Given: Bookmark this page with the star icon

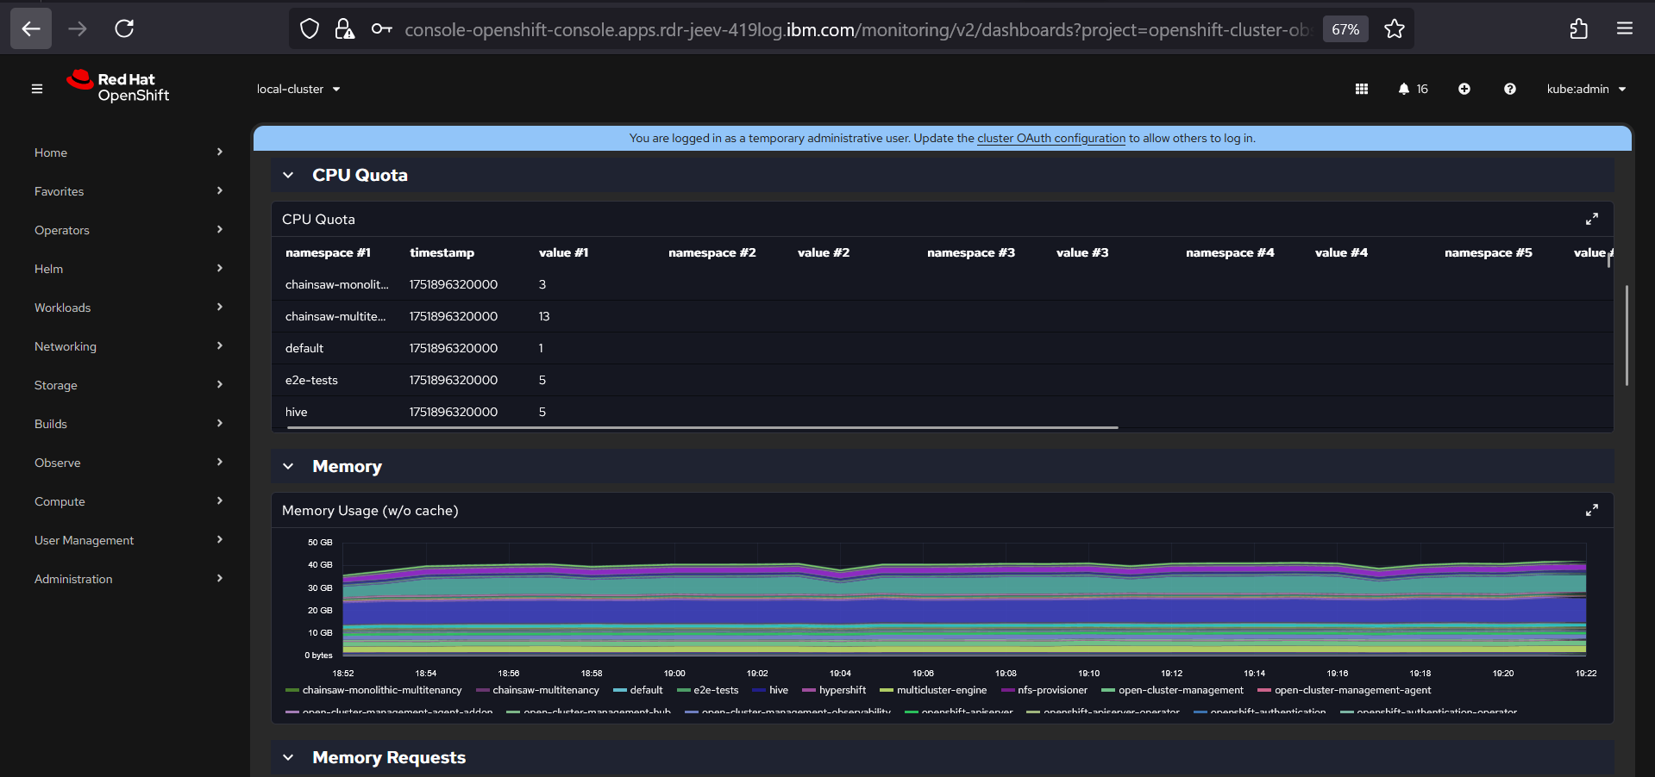Looking at the screenshot, I should tap(1394, 29).
